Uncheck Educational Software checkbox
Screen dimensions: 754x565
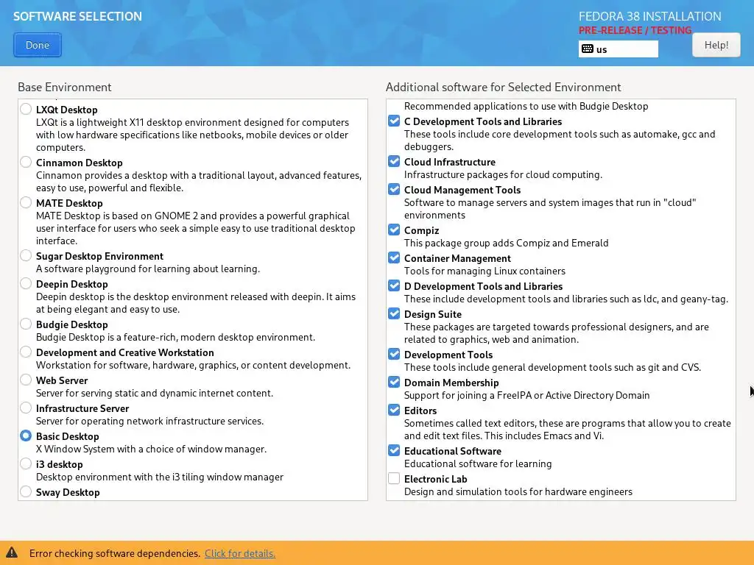[x=394, y=450]
